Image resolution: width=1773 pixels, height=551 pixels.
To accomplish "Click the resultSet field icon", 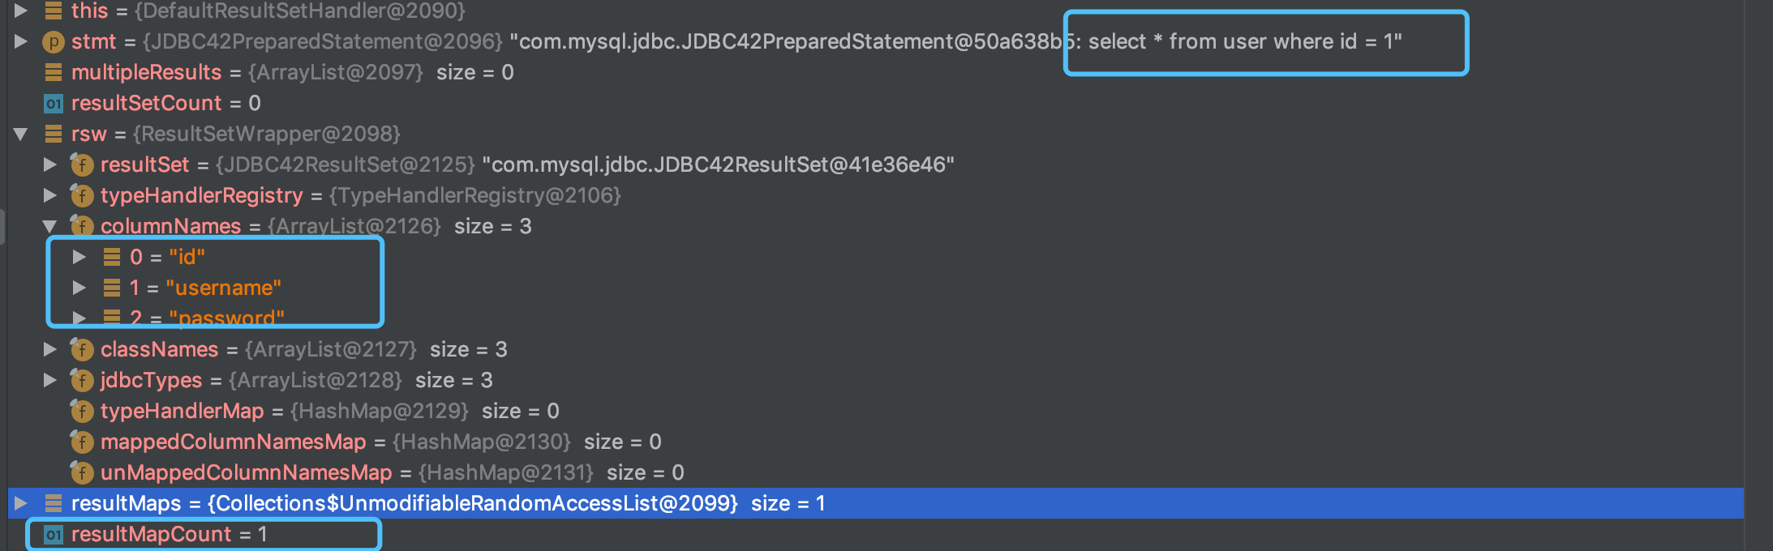I will coord(82,164).
